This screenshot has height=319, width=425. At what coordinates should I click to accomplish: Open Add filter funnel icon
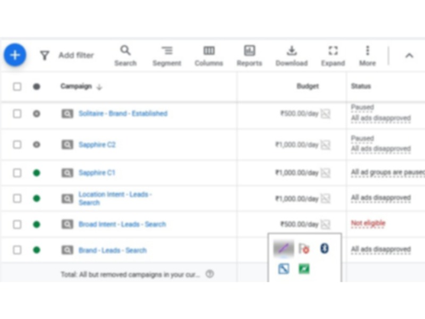45,55
